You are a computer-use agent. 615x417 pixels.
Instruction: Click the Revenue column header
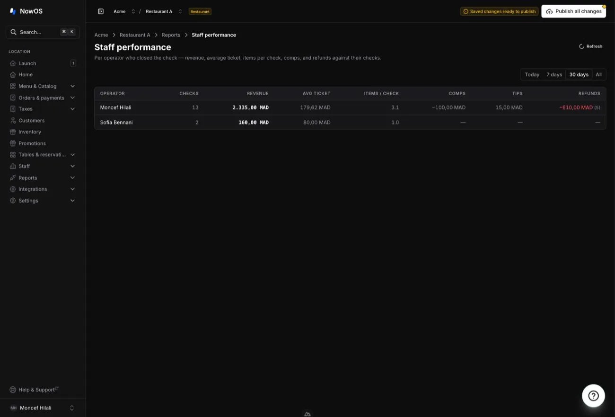[257, 94]
